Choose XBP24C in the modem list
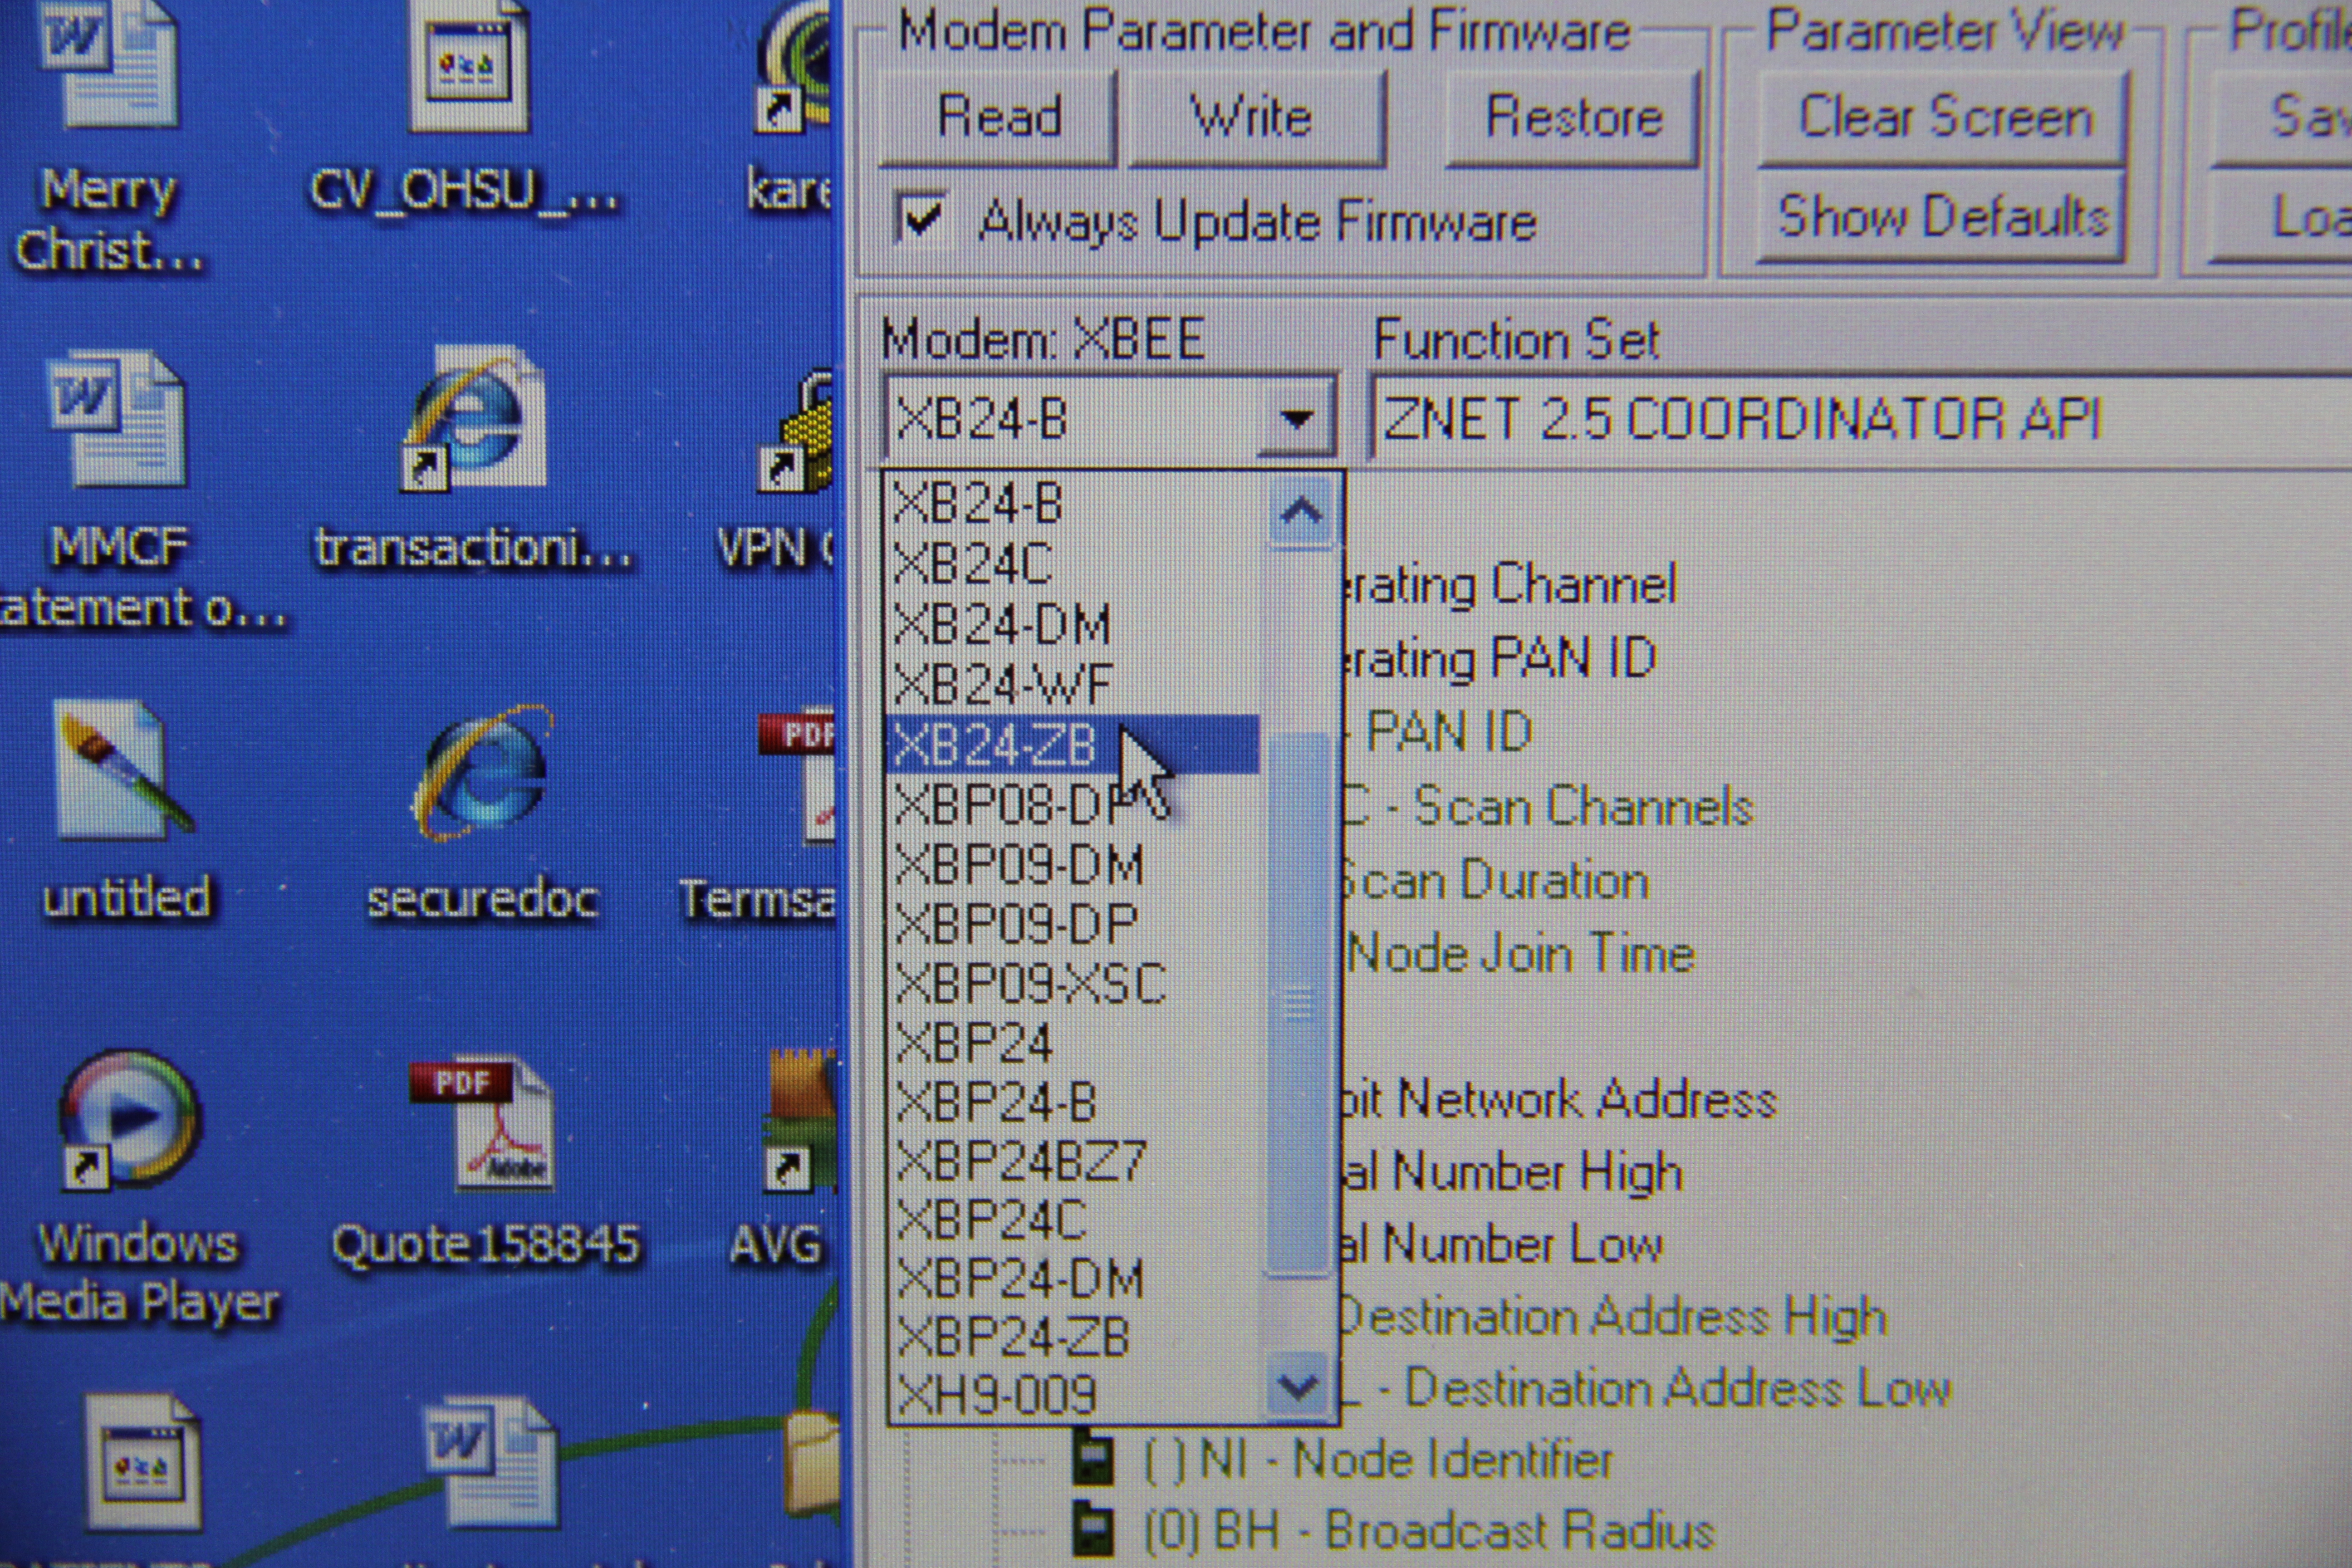 [x=1074, y=1221]
